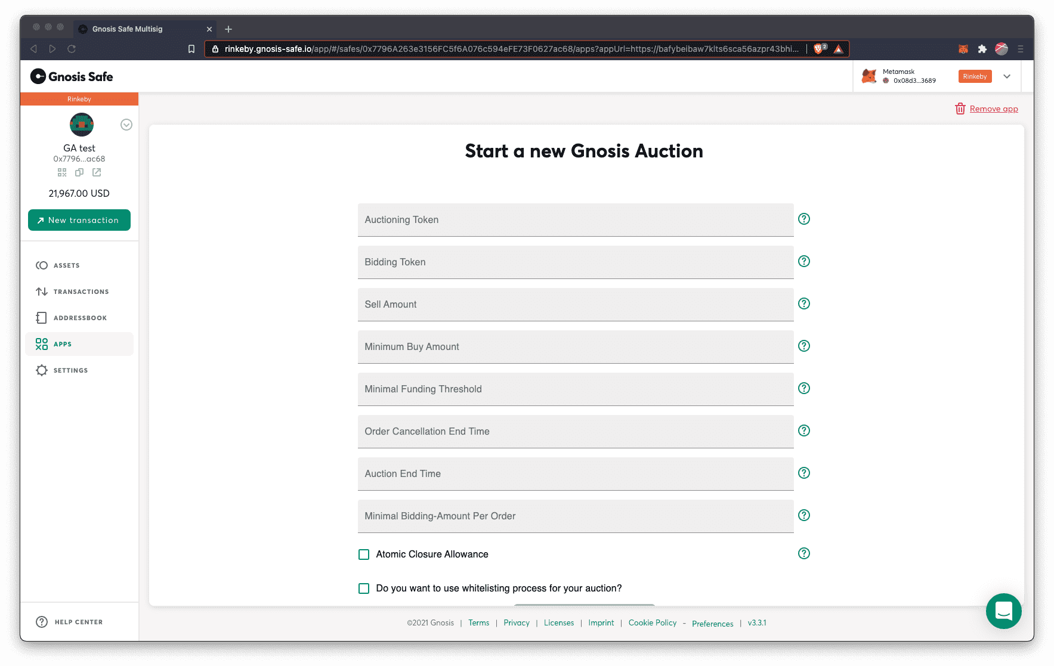Focus the Auctioning Token field

click(x=576, y=220)
